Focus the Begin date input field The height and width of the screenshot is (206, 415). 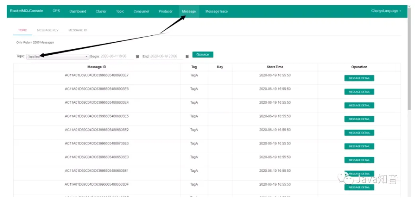[x=117, y=56]
